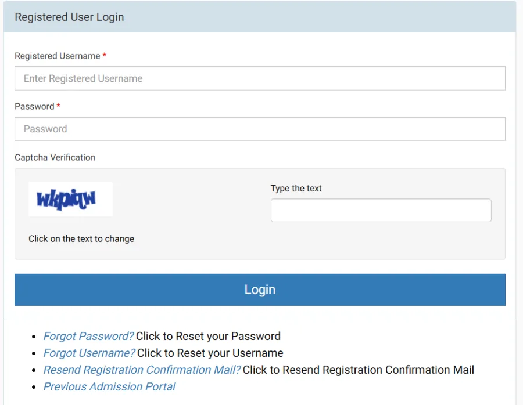
Task: Click the "Click on the text to change" hint
Action: pyautogui.click(x=81, y=239)
